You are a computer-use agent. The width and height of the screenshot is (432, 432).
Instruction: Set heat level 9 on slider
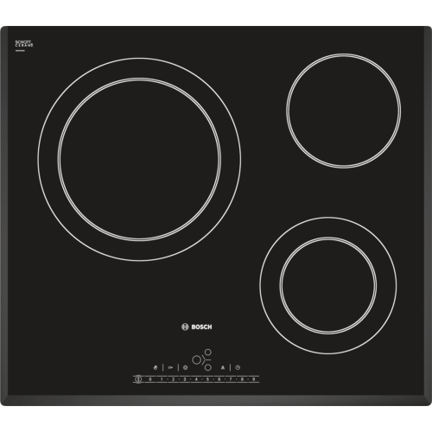[254, 379]
